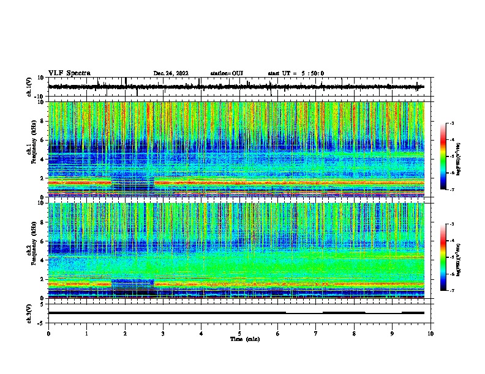Viewport: 485px width, 374px height.
Task: Click the "8" tick on the Time axis
Action: 354,334
